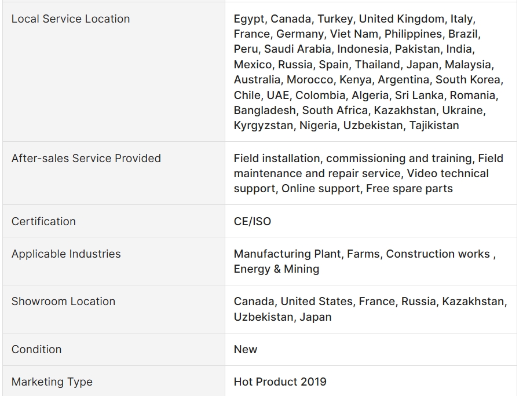The image size is (523, 396).
Task: Click the Marketing Type label
Action: coord(52,382)
